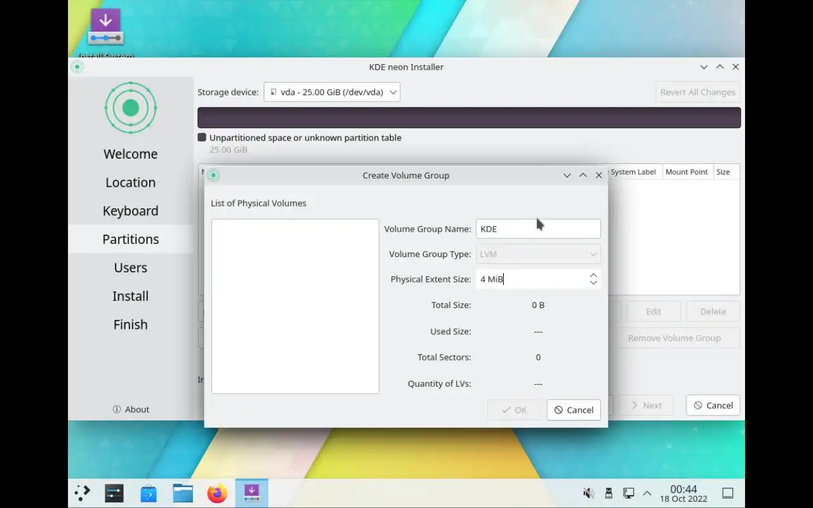Click the Create Volume Group dialog title icon
The width and height of the screenshot is (813, 508).
point(214,175)
